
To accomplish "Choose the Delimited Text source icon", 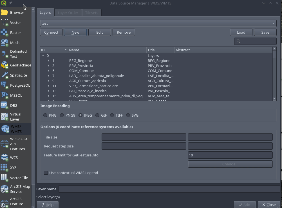I will [4, 54].
